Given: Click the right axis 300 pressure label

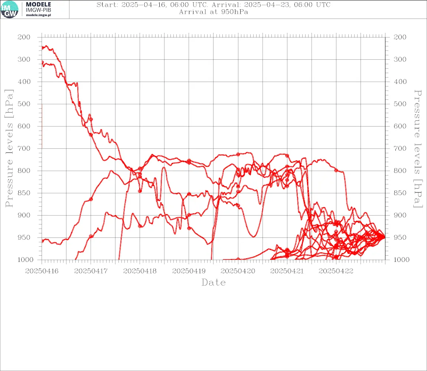Looking at the screenshot, I should pyautogui.click(x=400, y=59).
